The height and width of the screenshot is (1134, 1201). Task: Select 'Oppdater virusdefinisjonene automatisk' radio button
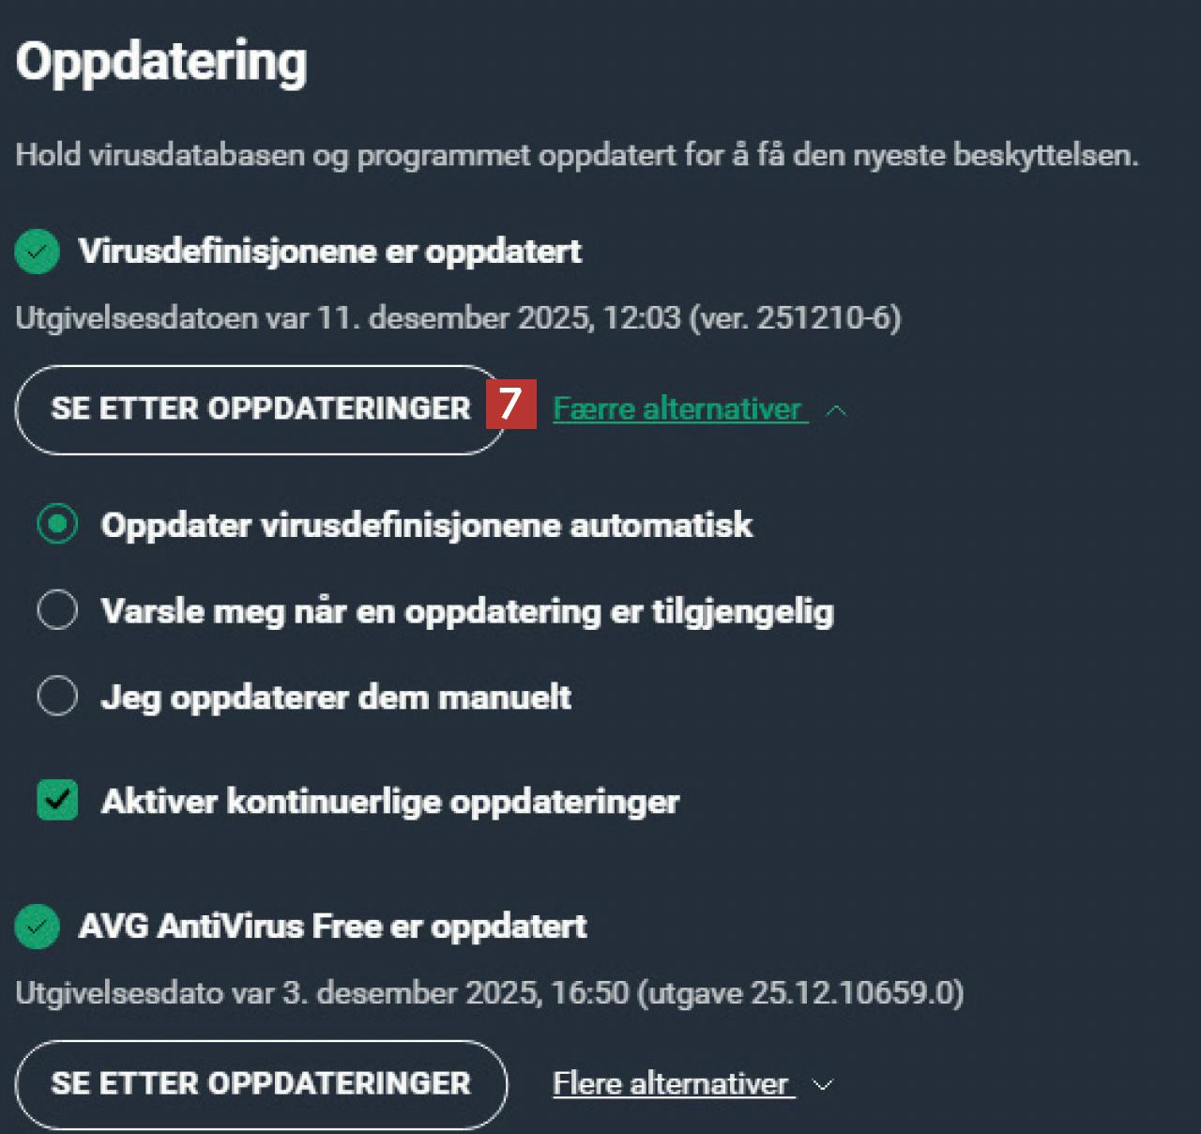(57, 524)
